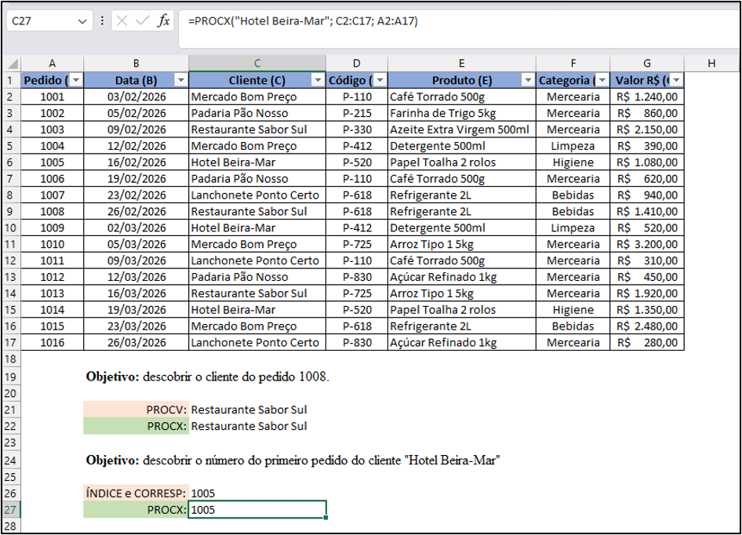Image resolution: width=742 pixels, height=535 pixels.
Task: Open the Data (B) filter dropdown
Action: [180, 80]
